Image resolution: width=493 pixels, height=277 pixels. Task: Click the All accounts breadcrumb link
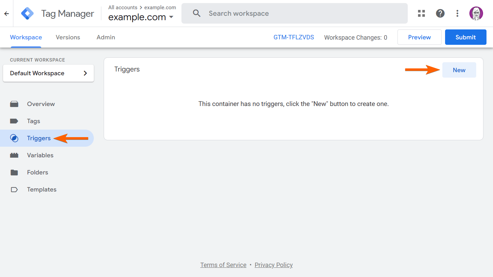[123, 8]
